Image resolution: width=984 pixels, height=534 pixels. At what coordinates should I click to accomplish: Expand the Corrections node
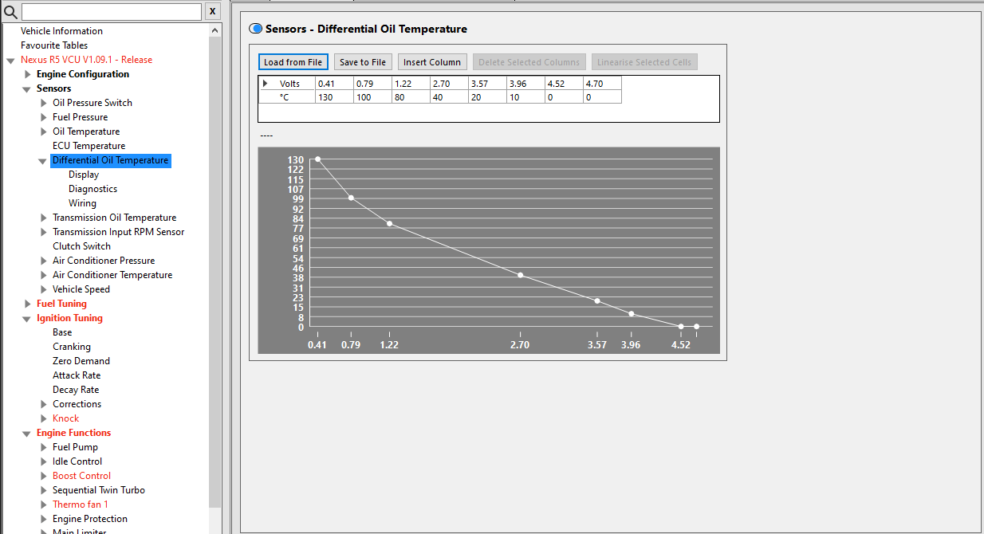coord(43,403)
